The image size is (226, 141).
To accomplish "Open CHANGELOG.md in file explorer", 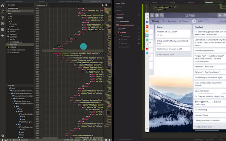I will pos(16,42).
